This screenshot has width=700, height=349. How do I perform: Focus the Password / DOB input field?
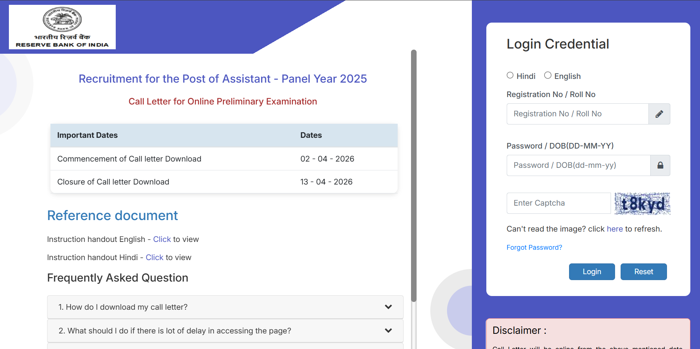point(578,165)
